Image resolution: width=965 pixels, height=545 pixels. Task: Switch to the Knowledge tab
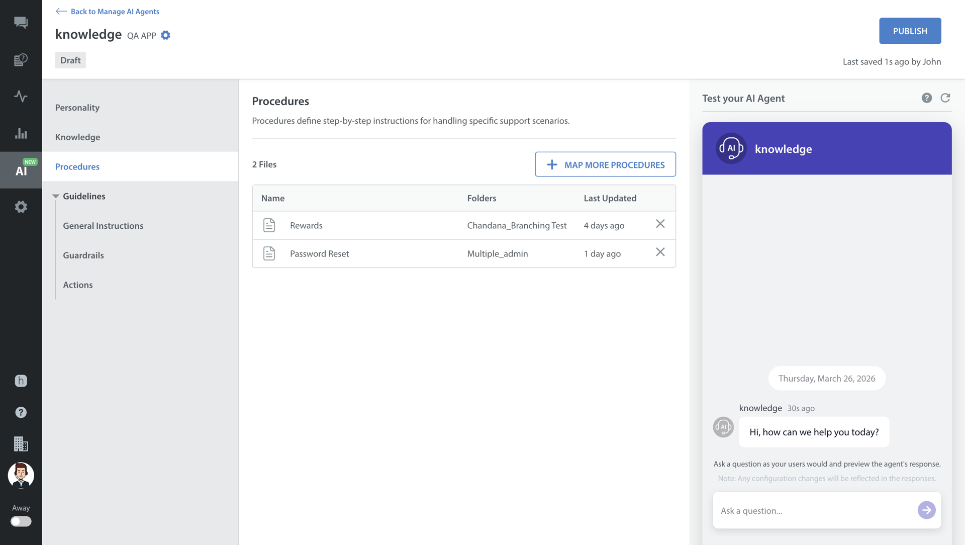pos(77,137)
